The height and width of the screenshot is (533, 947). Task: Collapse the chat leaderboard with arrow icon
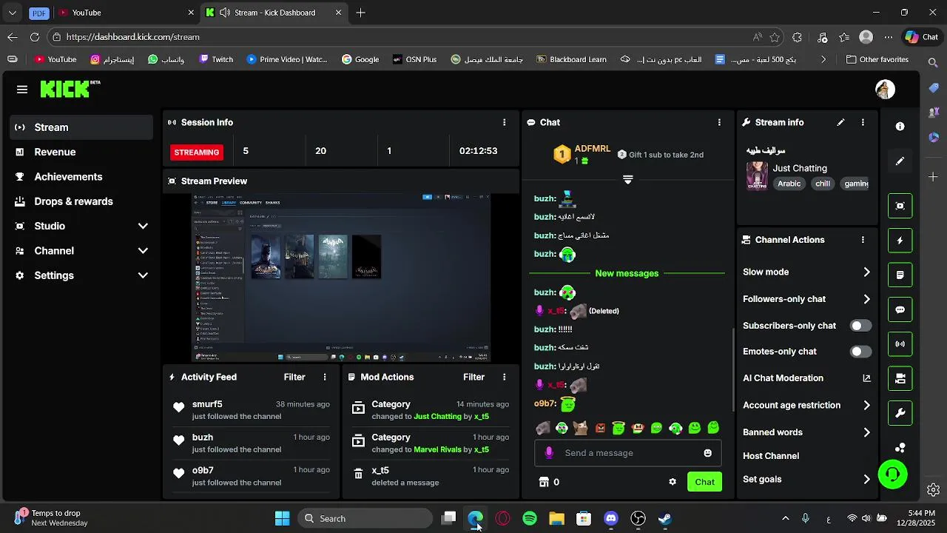click(627, 180)
